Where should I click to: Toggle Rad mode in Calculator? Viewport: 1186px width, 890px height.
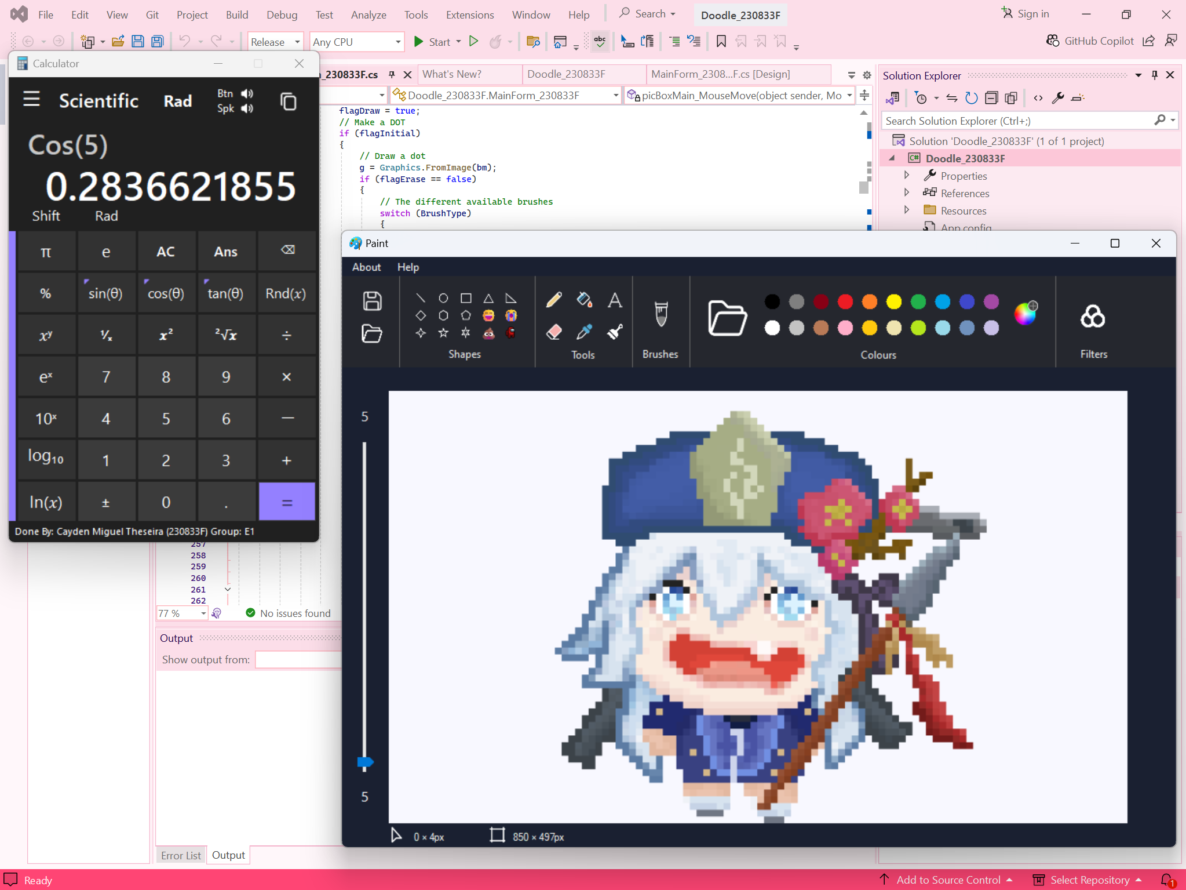click(x=177, y=101)
